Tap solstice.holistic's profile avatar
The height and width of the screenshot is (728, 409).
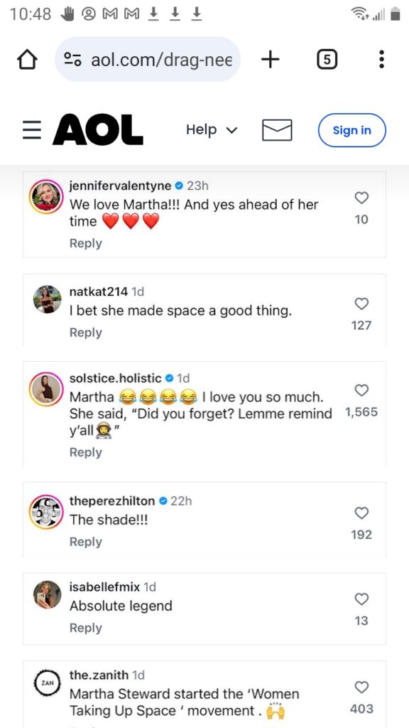coord(46,389)
